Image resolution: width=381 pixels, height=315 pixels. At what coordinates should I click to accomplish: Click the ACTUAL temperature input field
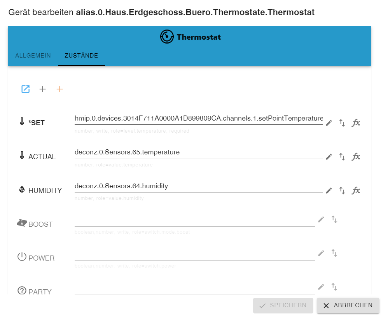point(199,152)
